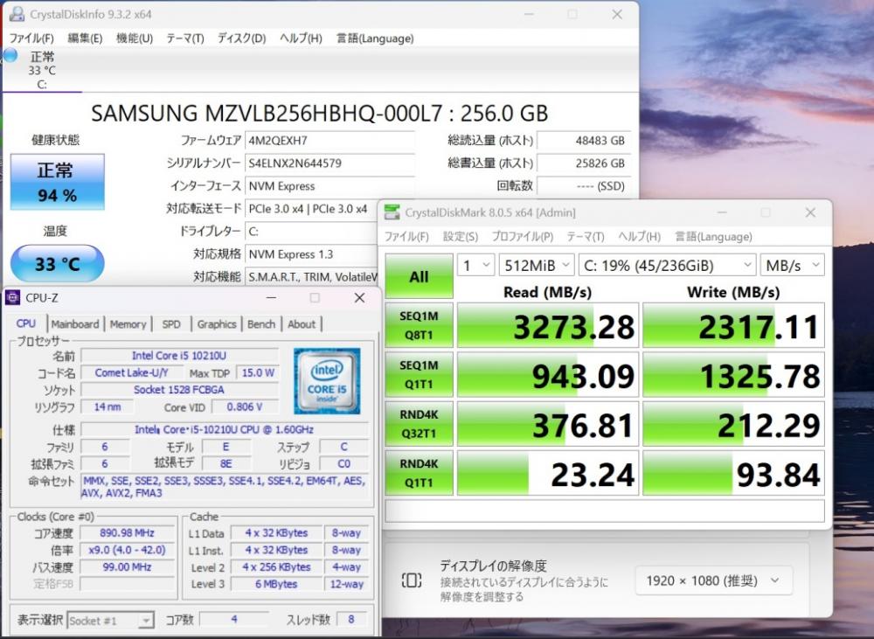Click the blue disk health status orb for C:

(x=10, y=55)
